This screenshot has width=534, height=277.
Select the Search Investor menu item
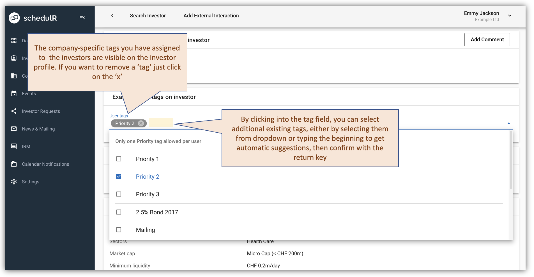pos(148,16)
